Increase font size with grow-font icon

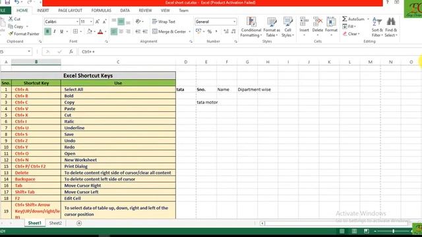pyautogui.click(x=98, y=22)
